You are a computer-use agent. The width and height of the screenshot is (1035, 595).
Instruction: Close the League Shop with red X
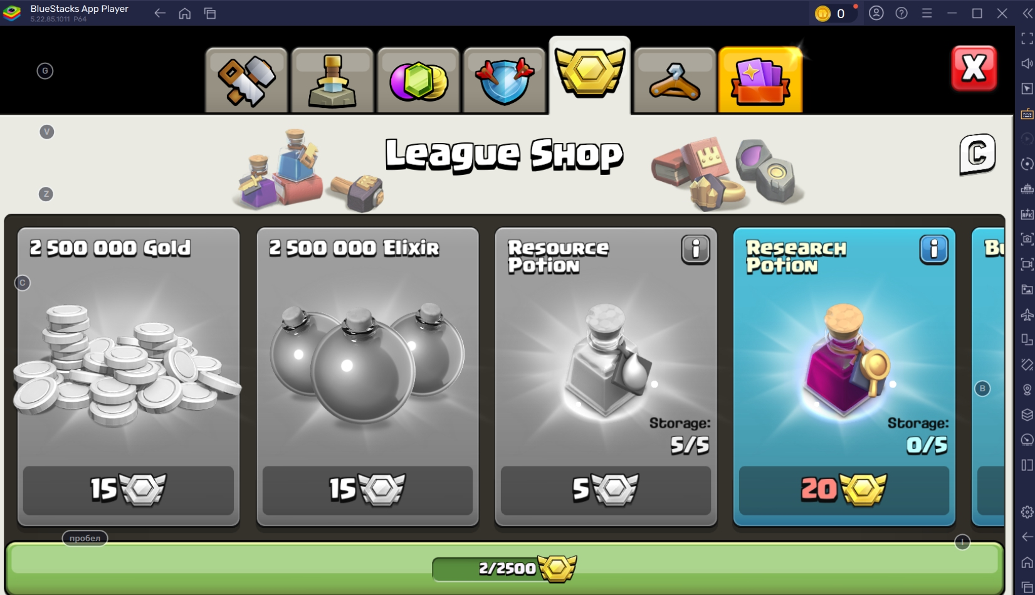click(x=974, y=68)
